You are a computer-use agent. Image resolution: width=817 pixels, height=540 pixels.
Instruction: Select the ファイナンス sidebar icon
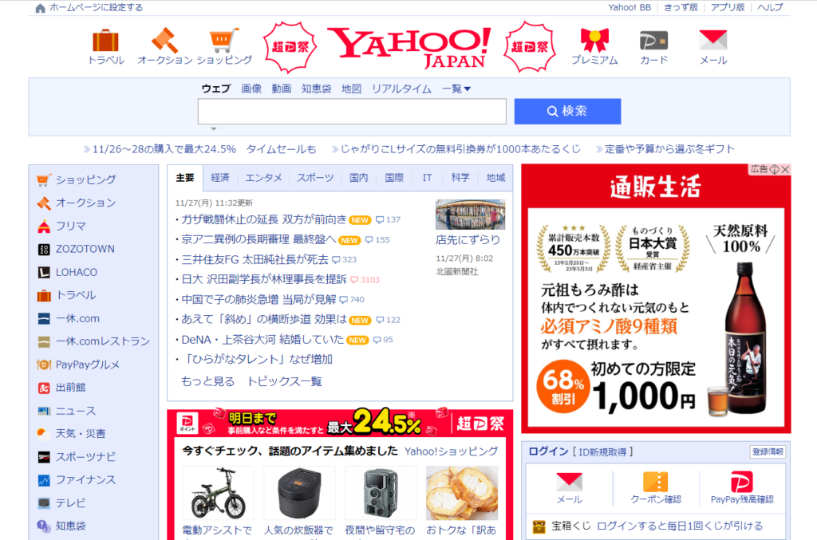44,480
